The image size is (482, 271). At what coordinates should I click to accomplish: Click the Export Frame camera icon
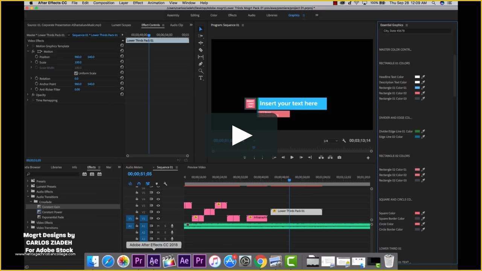(339, 157)
